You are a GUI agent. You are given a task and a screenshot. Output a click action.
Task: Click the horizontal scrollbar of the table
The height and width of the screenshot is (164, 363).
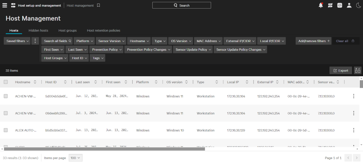click(105, 149)
